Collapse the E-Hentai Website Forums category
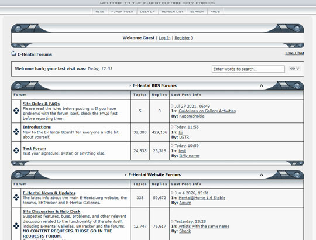The height and width of the screenshot is (240, 316). (262, 174)
